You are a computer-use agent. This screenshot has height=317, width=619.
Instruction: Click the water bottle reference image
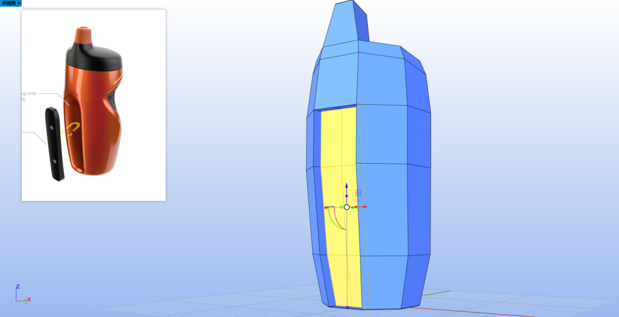point(93,105)
